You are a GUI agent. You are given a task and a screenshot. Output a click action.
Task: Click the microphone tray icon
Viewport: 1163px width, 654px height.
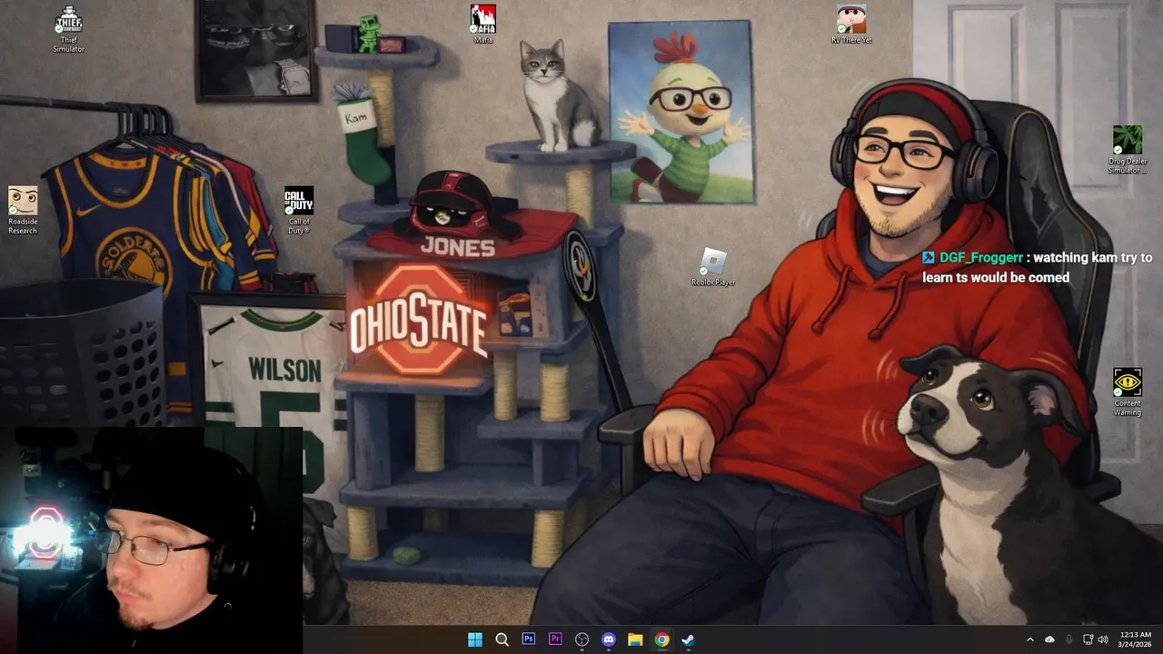pyautogui.click(x=1069, y=639)
